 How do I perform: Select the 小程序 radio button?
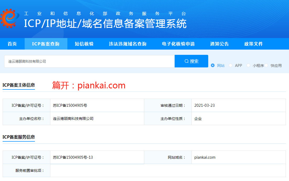(x=248, y=65)
